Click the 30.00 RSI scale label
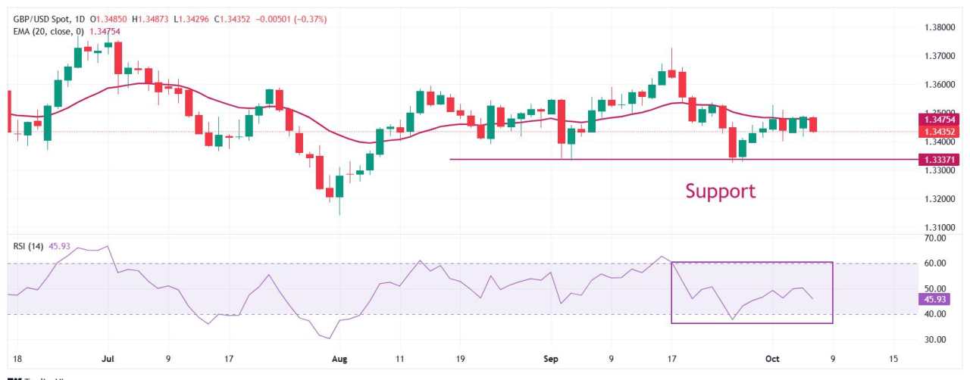Screen dimensions: 970x380 937,340
